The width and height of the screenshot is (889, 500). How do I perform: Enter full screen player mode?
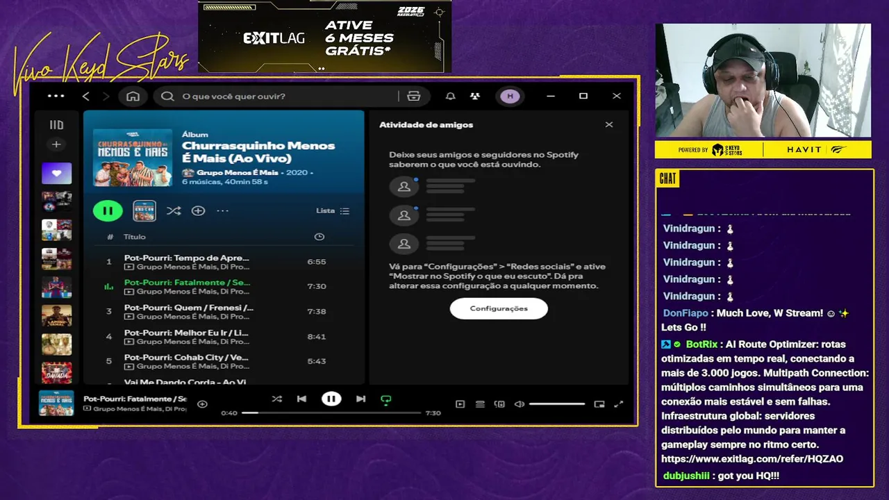point(619,404)
